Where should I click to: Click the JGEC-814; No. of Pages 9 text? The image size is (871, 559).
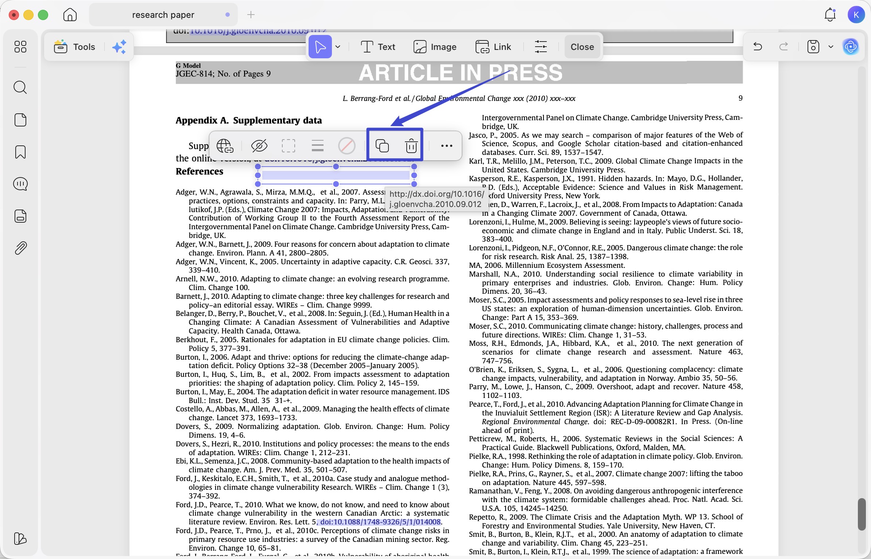[x=223, y=74]
